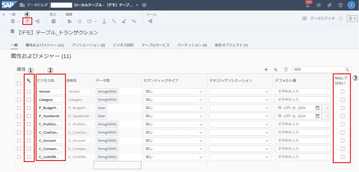Click the SAP logo
359x172 pixels.
pos(10,5)
